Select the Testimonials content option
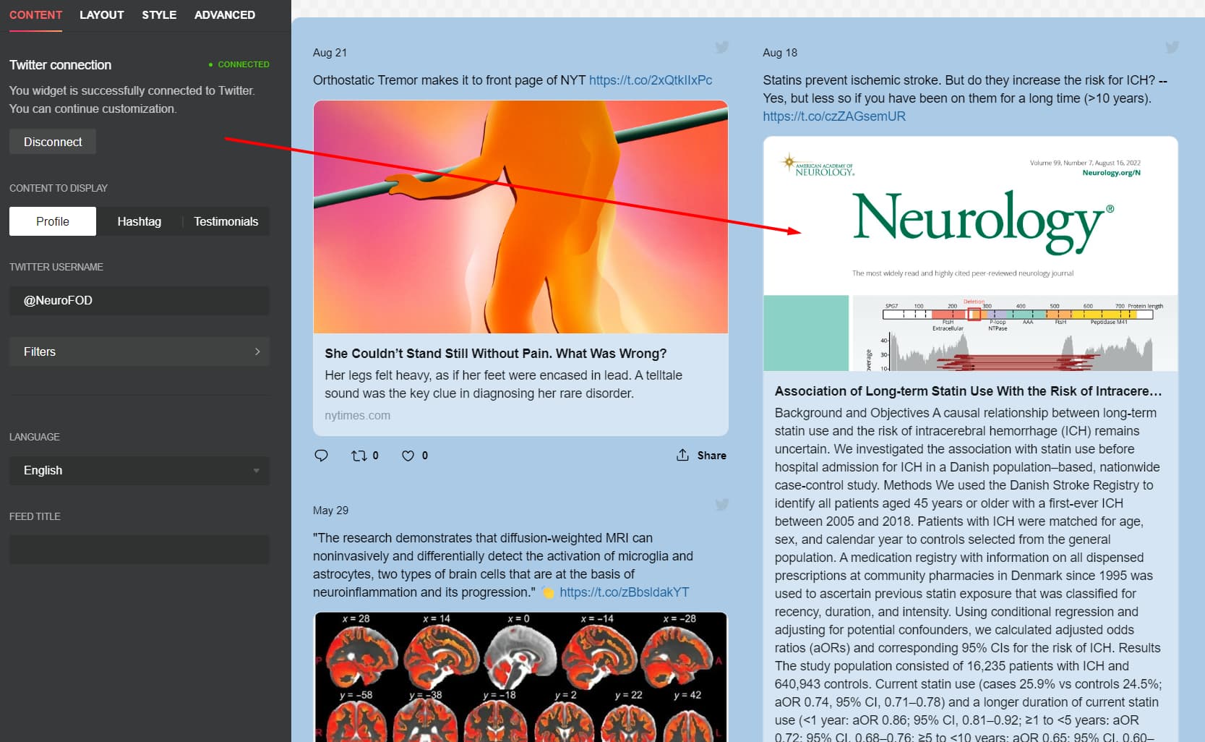This screenshot has width=1205, height=742. click(x=226, y=221)
